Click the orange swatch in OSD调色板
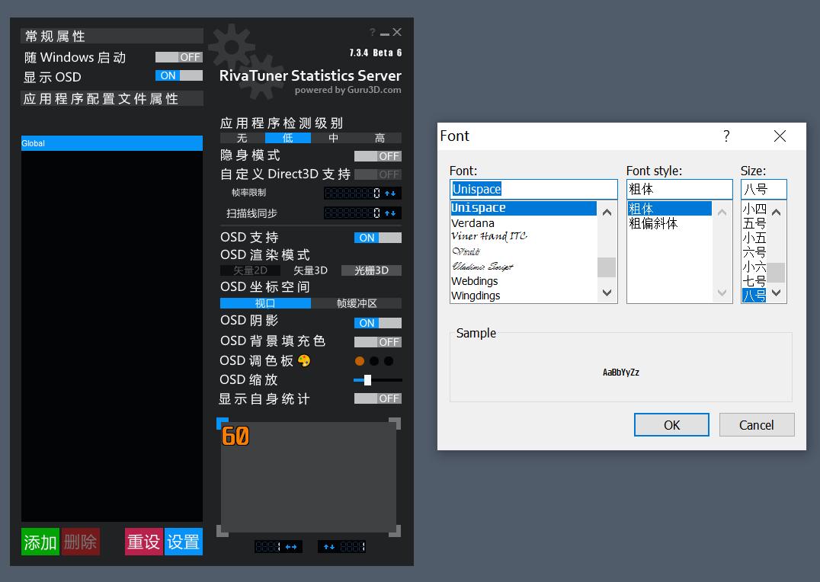 pos(358,360)
